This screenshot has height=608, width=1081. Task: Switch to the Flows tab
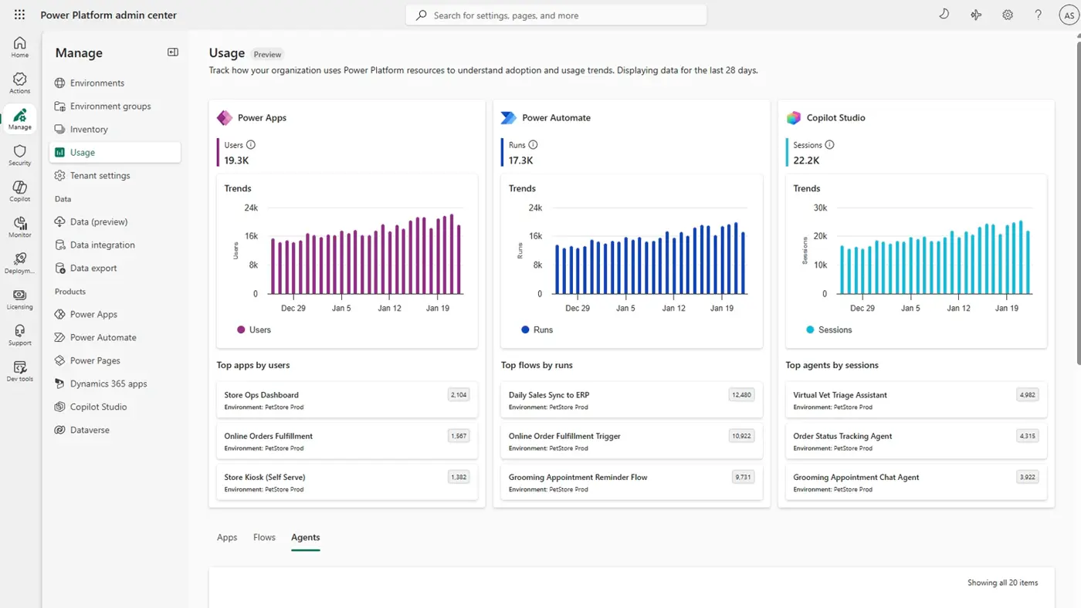pyautogui.click(x=264, y=538)
